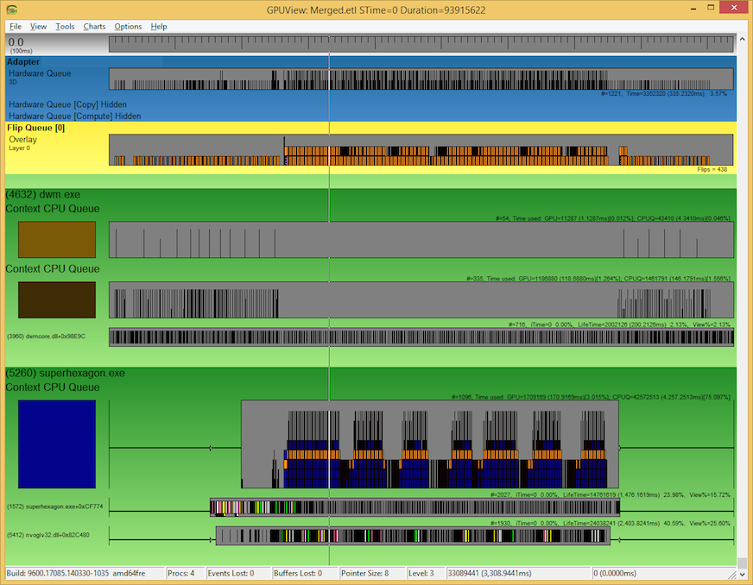Open the Options menu
The height and width of the screenshot is (585, 753).
pos(128,27)
